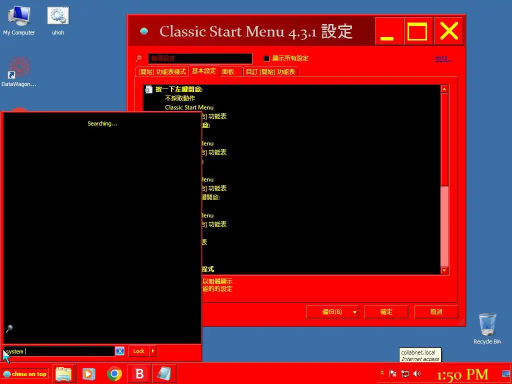The image size is (512, 384).
Task: Click the show desktop icon by clock
Action: (506, 373)
